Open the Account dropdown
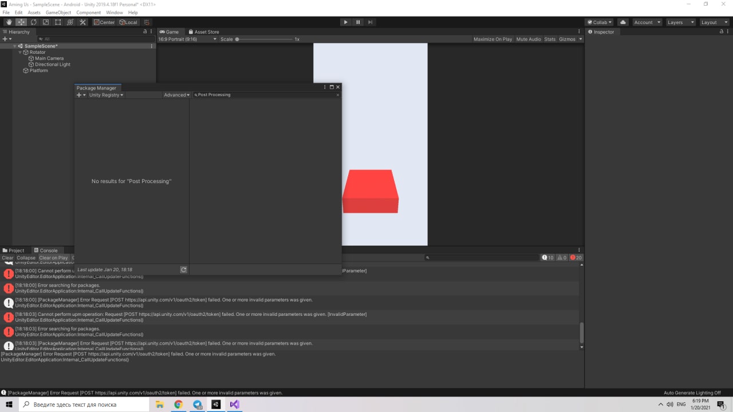733x412 pixels. (647, 22)
